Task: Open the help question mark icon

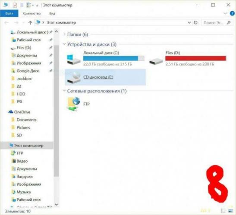Action: pyautogui.click(x=232, y=13)
